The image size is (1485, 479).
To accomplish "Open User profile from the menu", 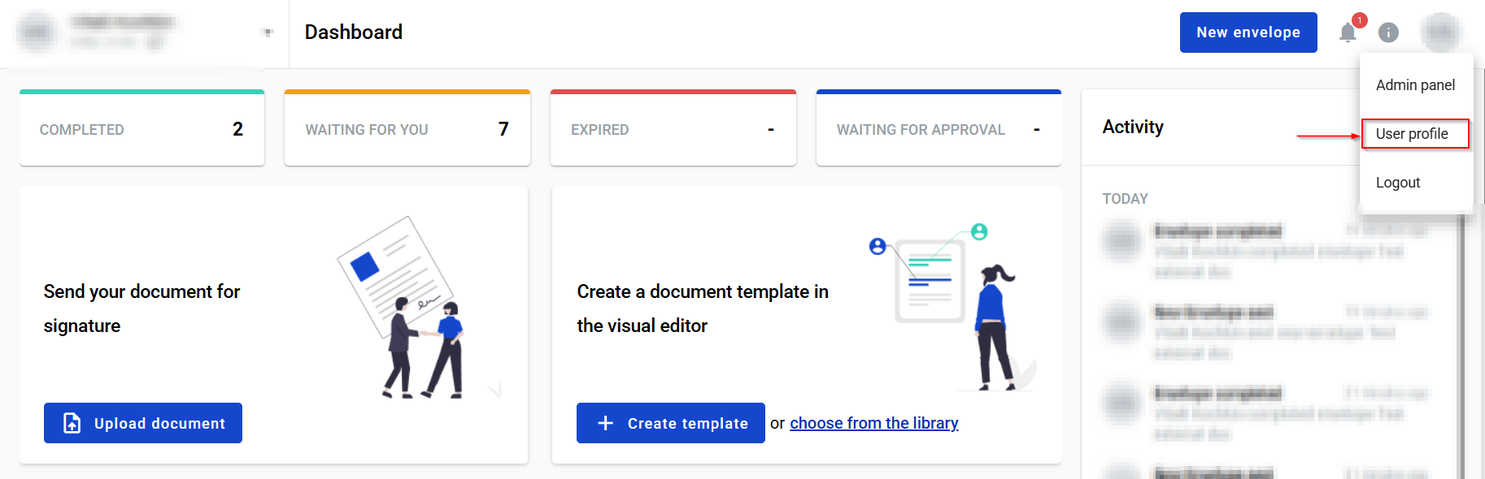I will [x=1412, y=134].
